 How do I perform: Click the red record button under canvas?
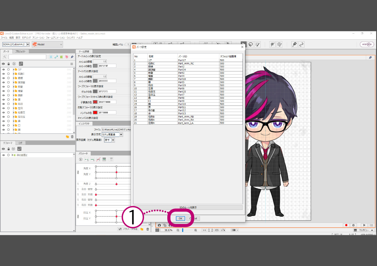point(346,225)
